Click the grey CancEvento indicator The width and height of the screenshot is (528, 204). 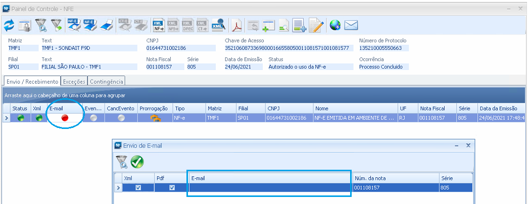(x=121, y=118)
